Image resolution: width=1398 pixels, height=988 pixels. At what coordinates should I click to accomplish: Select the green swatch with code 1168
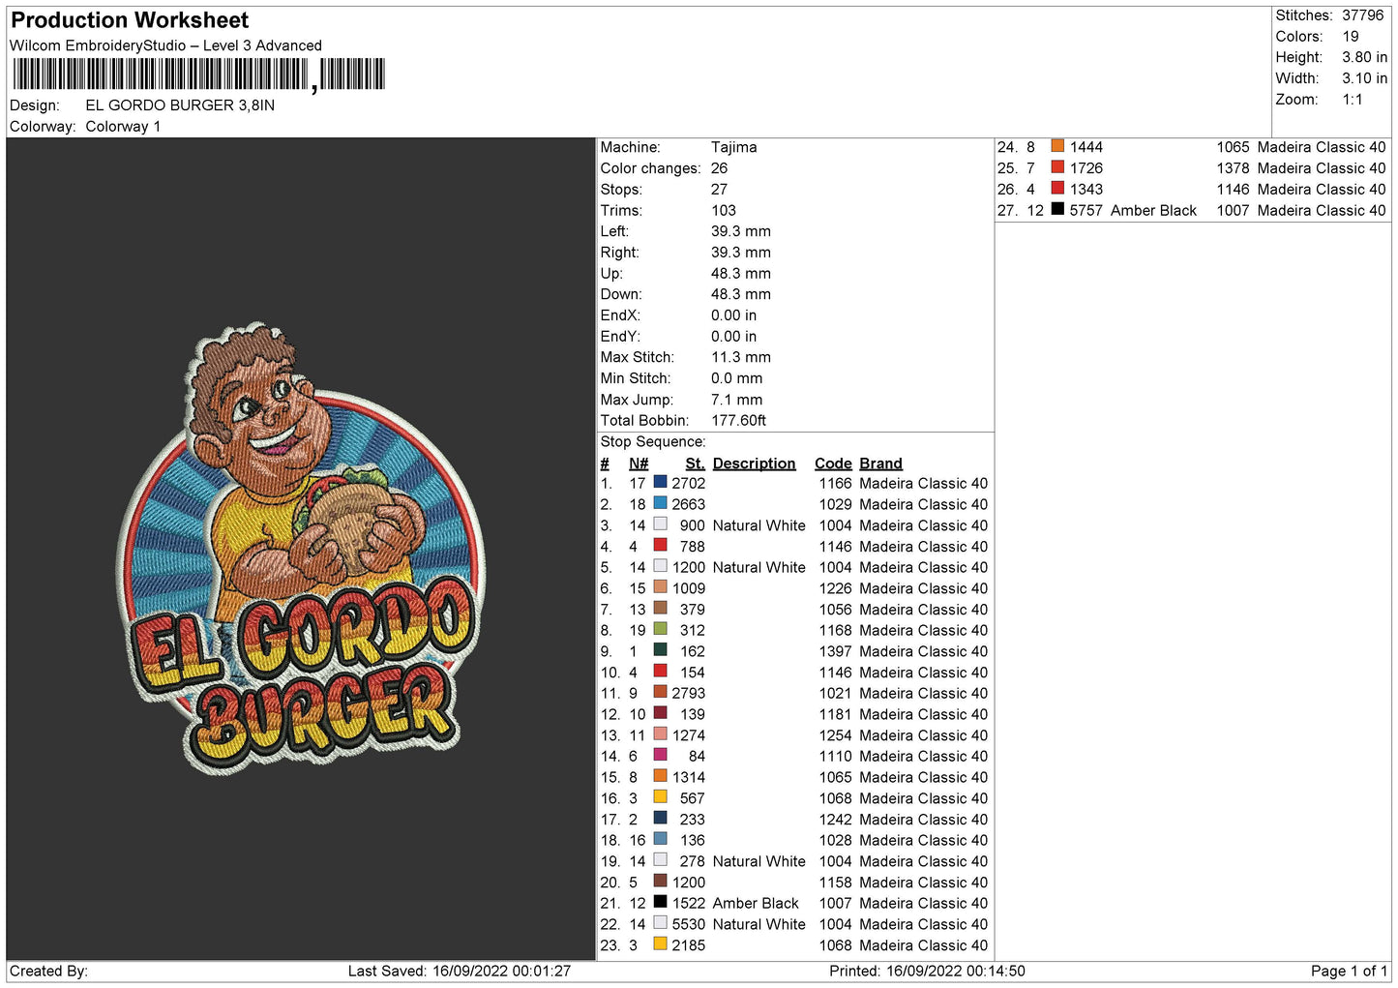(660, 629)
